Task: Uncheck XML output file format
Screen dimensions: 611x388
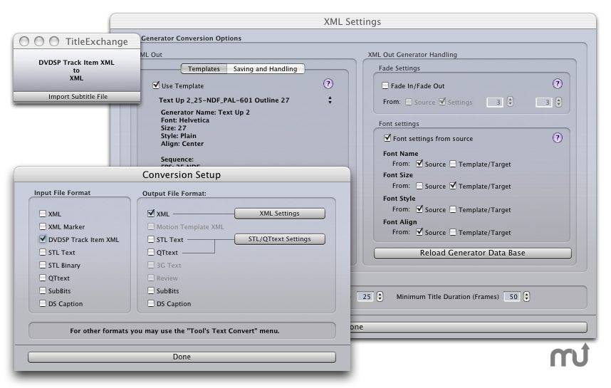Action: coord(151,213)
